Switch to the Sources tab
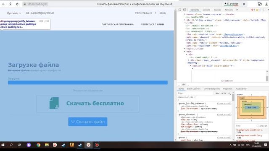The width and height of the screenshot is (269, 151). [217, 10]
